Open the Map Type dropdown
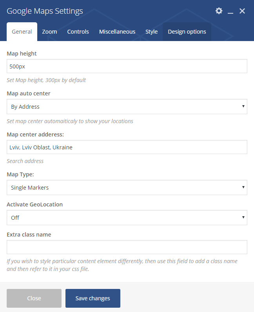The image size is (254, 312). (127, 187)
